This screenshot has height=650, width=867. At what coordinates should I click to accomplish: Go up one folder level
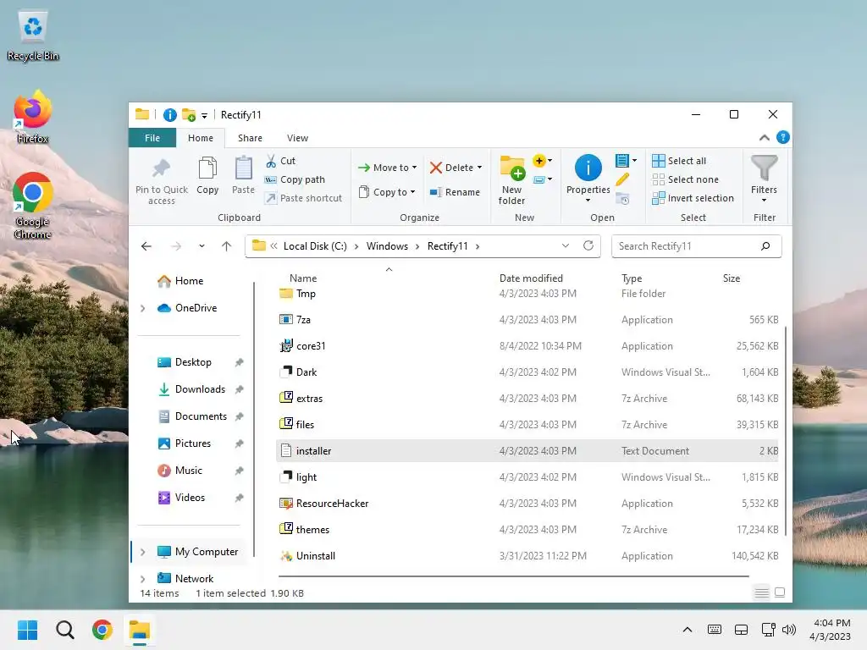coord(226,246)
